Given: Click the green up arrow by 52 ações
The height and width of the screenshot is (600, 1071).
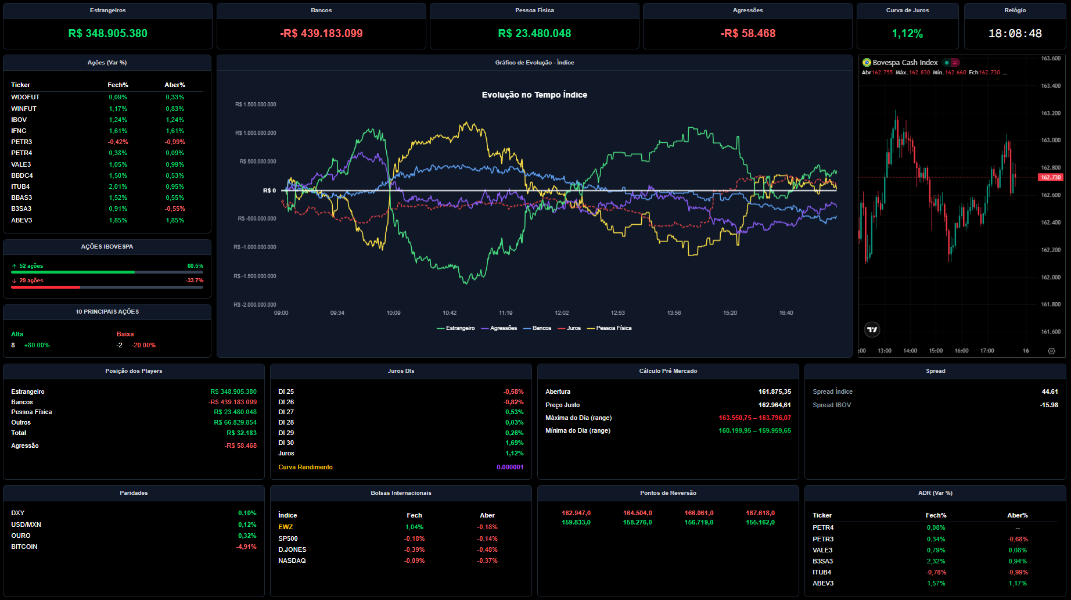Looking at the screenshot, I should 14,266.
